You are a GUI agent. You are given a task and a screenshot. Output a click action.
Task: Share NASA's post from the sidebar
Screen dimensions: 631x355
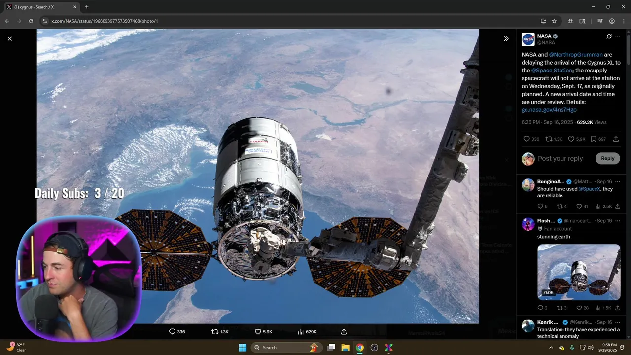click(x=616, y=139)
